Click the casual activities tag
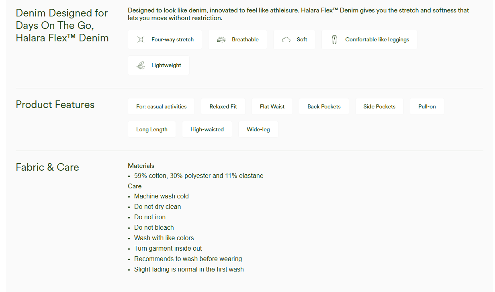Screen dimensions: 495x292 point(161,107)
